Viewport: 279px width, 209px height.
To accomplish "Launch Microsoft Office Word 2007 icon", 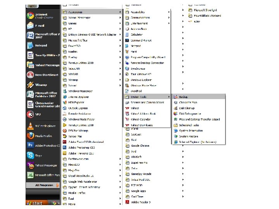I will [30, 35].
